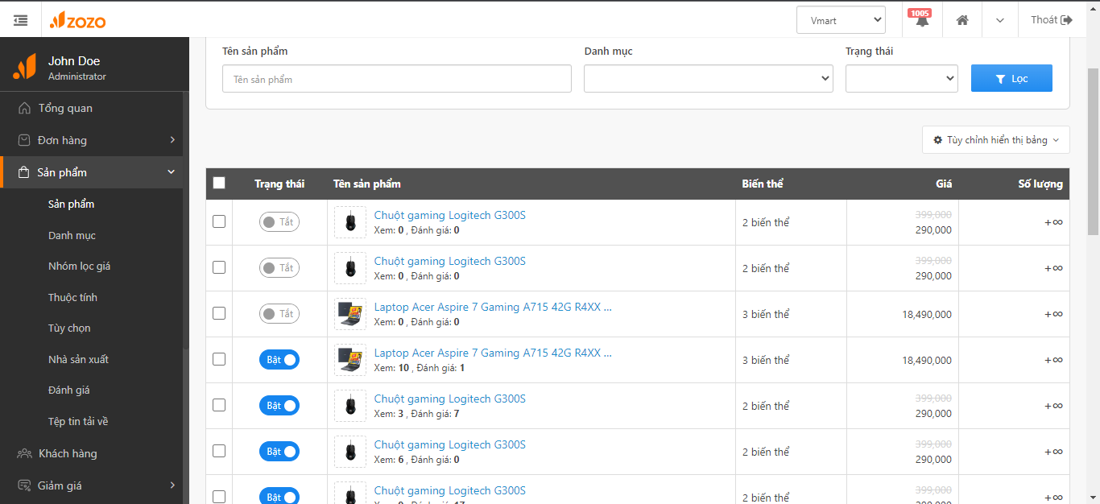
Task: Select checkbox for Laptop Acer with 10 views
Action: pyautogui.click(x=219, y=359)
